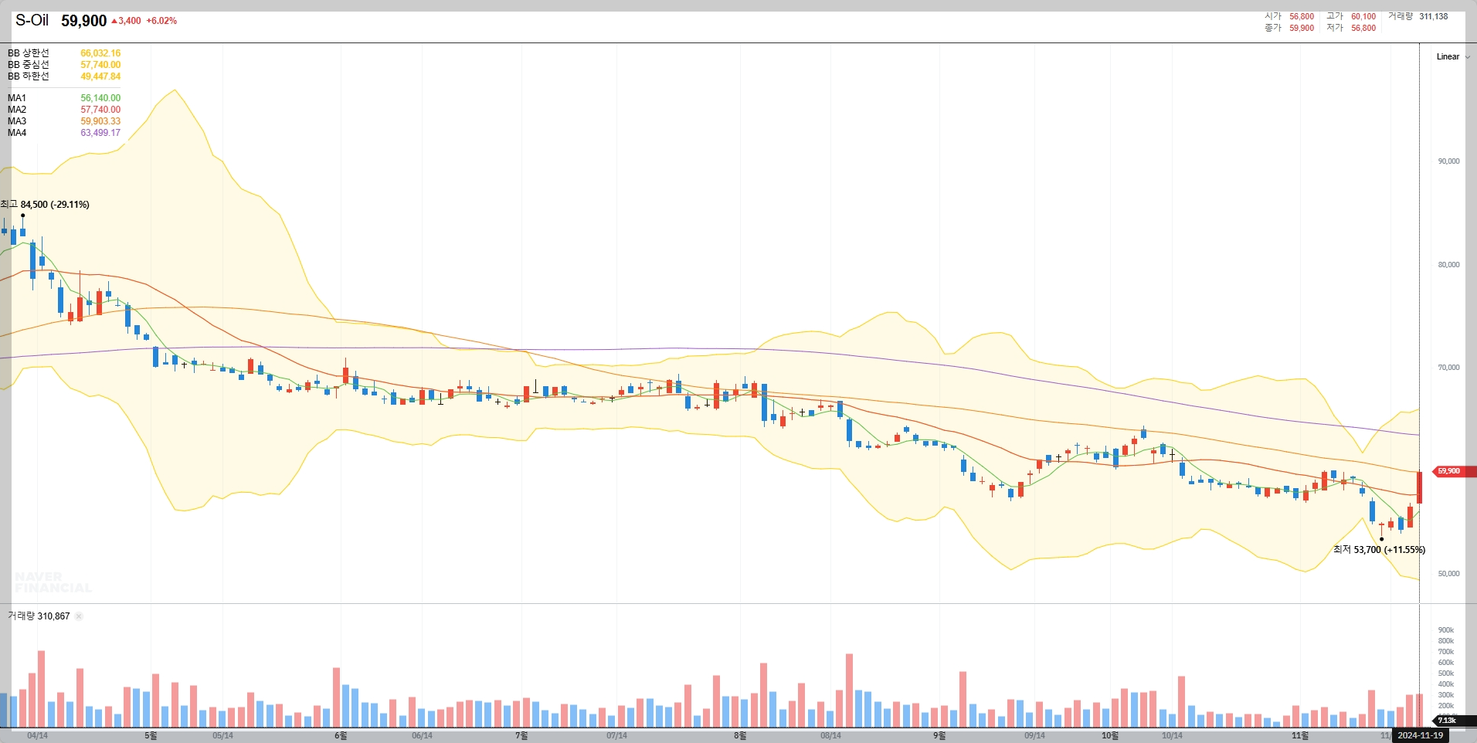Click the 최저 53,700 low marker label
Image resolution: width=1477 pixels, height=743 pixels.
(1379, 550)
